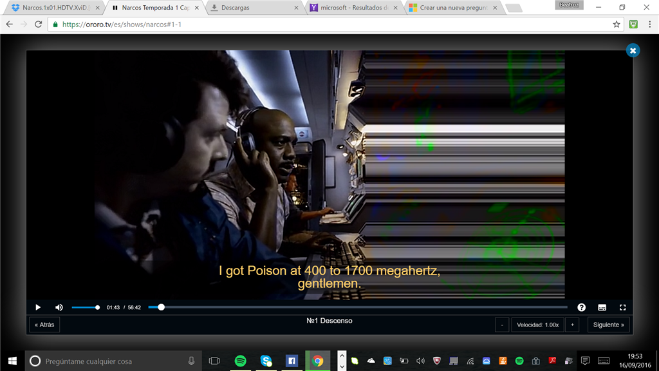
Task: Close the Descargas tab
Action: tap(296, 8)
